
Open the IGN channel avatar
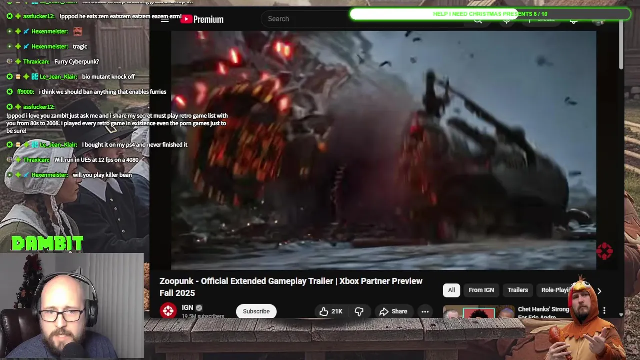pos(168,311)
